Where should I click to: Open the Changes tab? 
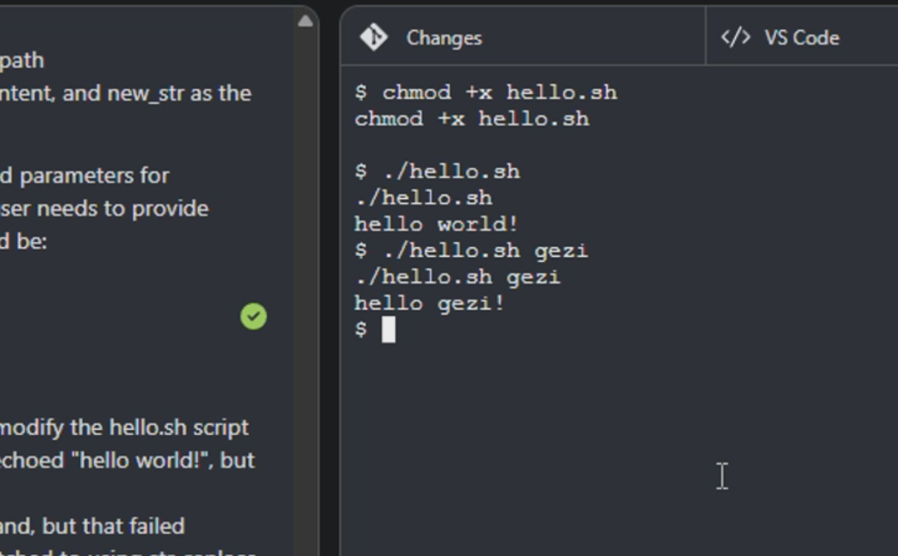[x=522, y=38]
